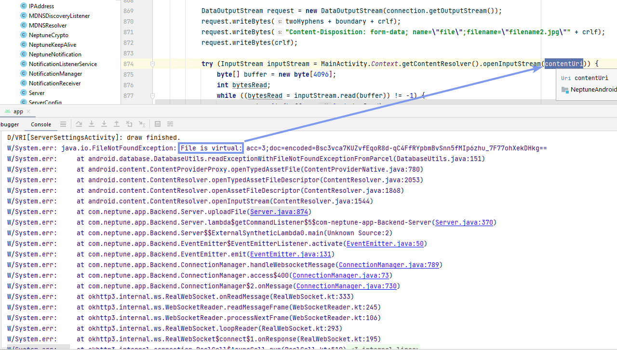This screenshot has width=617, height=350.
Task: Open the Server.java:874 stack trace link
Action: tap(279, 212)
